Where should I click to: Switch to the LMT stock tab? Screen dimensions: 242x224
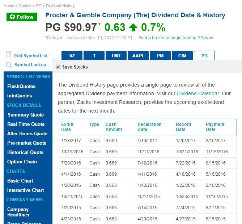click(116, 56)
